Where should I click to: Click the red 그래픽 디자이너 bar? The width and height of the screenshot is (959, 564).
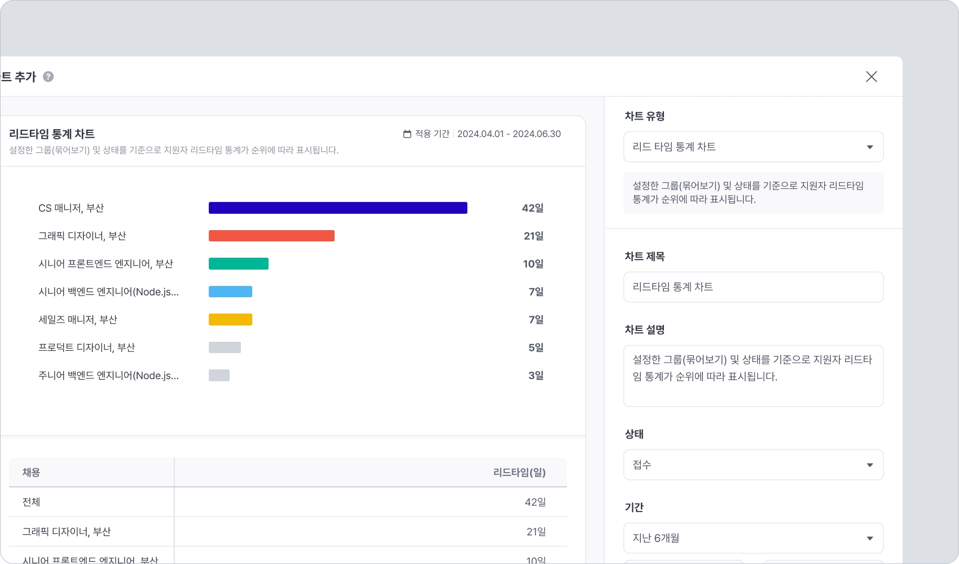(271, 236)
